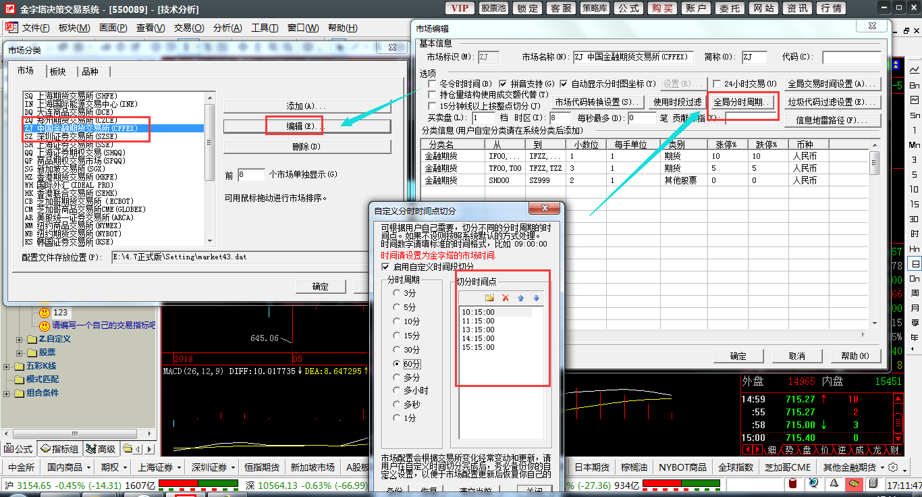Enable 24小时交易 checkbox
Image resolution: width=922 pixels, height=497 pixels.
click(x=717, y=84)
